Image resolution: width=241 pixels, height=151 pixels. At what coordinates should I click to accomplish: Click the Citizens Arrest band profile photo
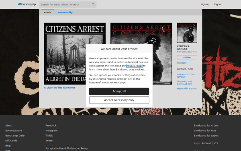click(x=187, y=33)
